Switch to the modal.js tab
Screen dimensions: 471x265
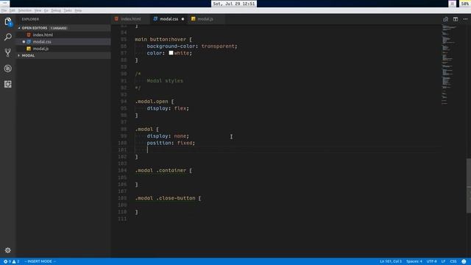(x=205, y=19)
